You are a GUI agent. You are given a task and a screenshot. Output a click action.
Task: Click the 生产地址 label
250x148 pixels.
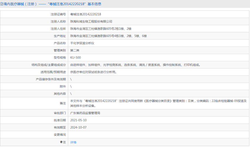(60, 36)
